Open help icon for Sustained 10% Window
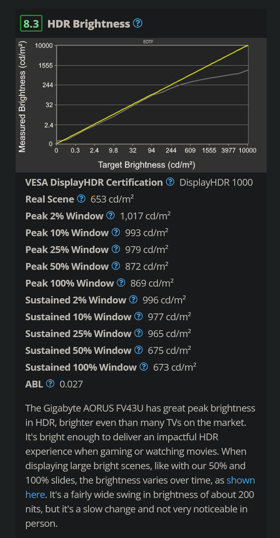Viewport: 280px width, 538px height. coord(139,317)
